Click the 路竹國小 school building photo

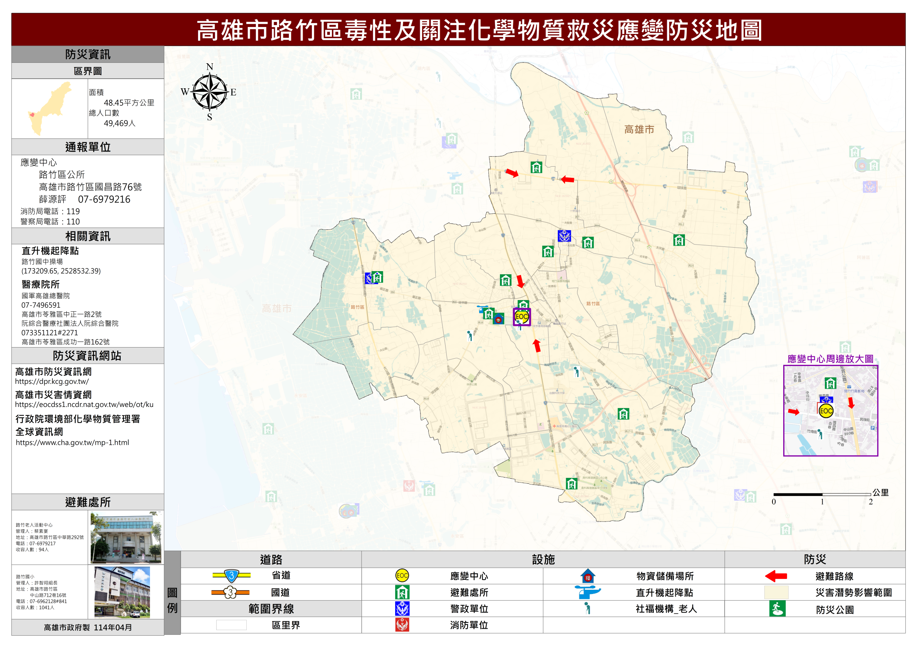(122, 592)
